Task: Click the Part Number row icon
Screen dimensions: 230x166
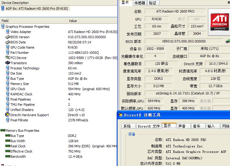Action: 7,52
